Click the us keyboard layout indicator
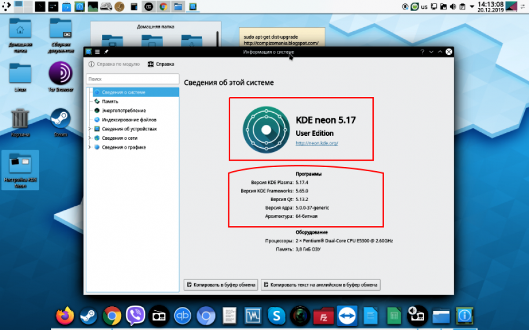 pos(424,7)
